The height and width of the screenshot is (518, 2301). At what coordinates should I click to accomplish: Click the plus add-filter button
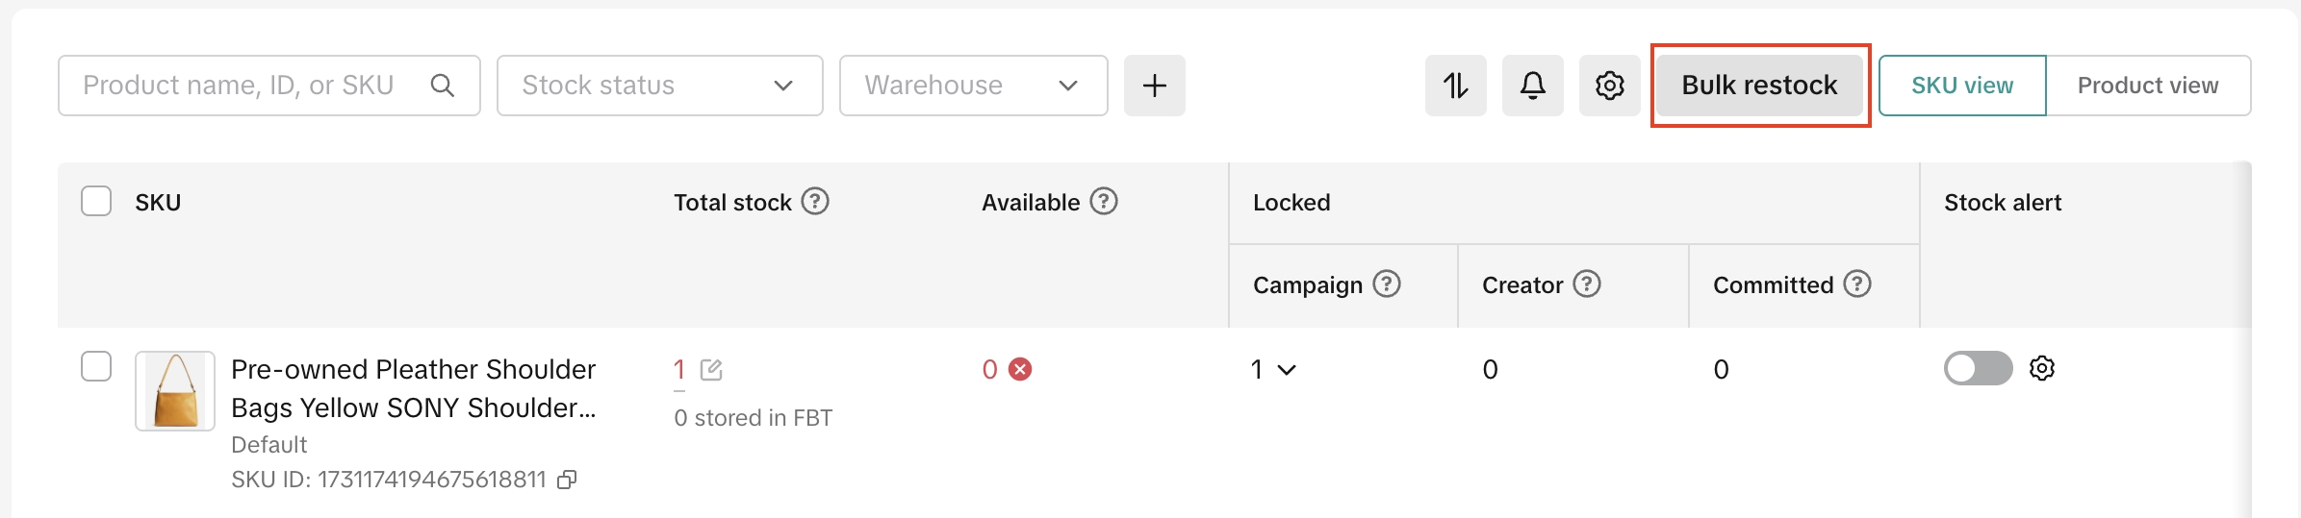1154,86
